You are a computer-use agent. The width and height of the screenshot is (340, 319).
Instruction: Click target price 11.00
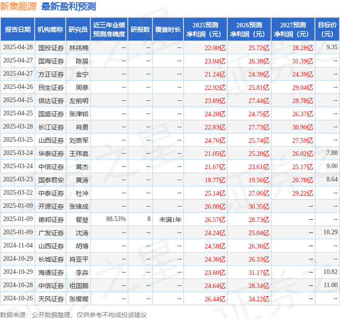330,285
